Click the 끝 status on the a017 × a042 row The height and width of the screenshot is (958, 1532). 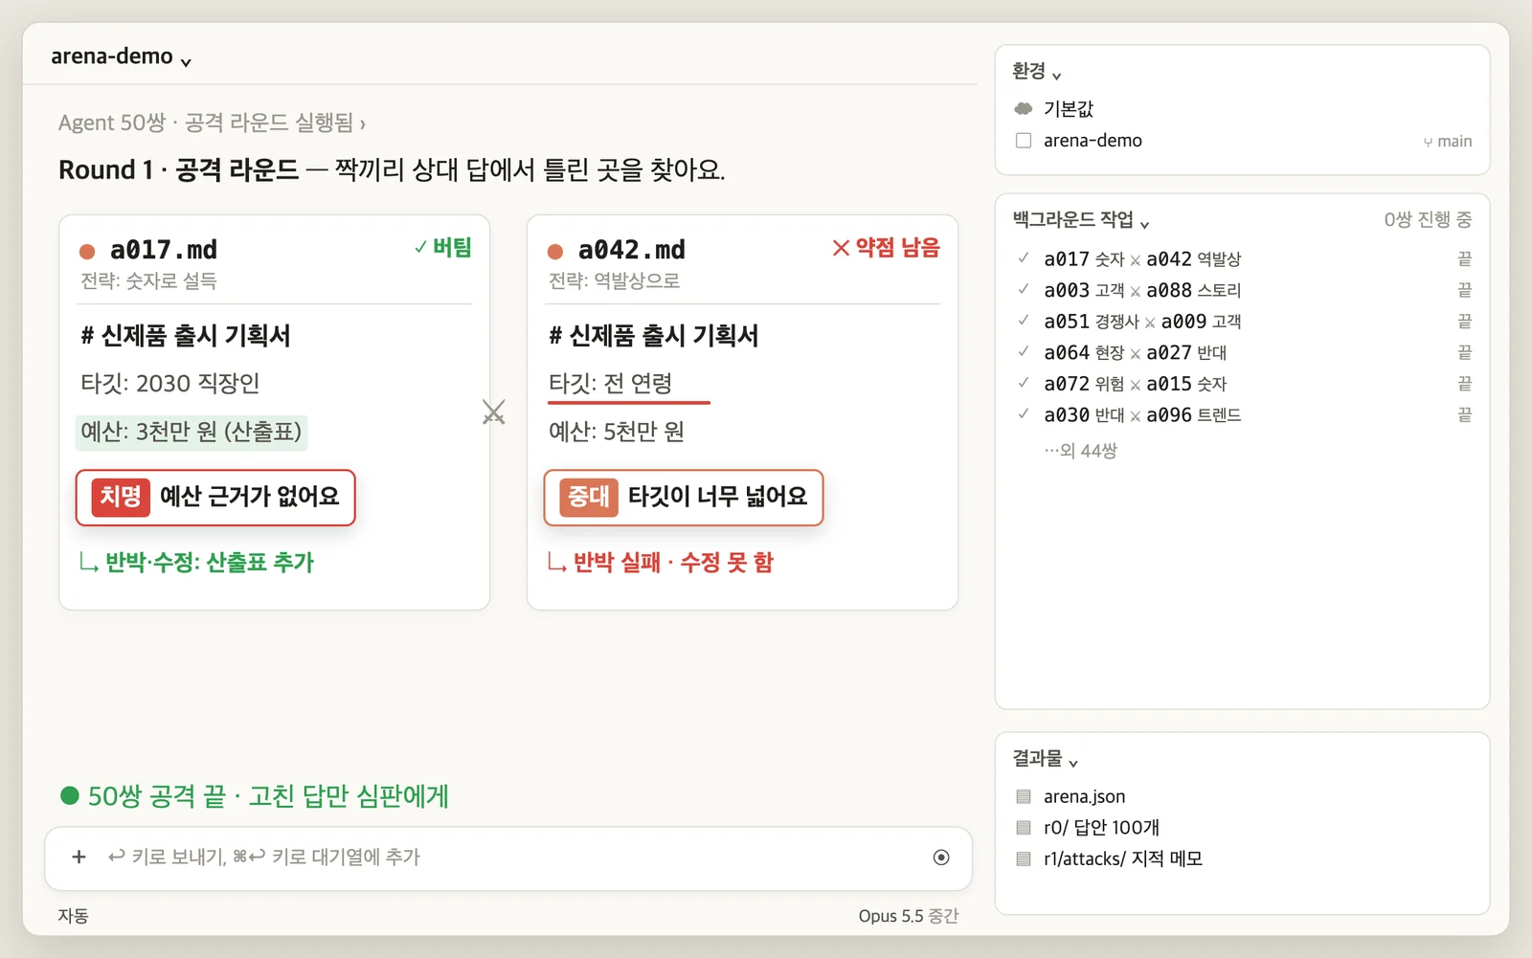pyautogui.click(x=1464, y=259)
